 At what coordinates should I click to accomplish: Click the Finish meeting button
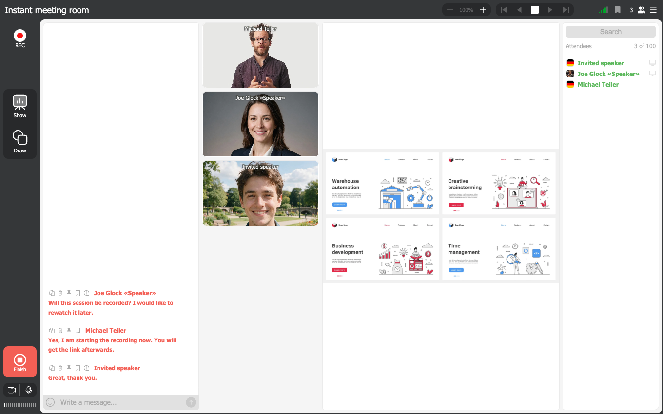point(20,362)
